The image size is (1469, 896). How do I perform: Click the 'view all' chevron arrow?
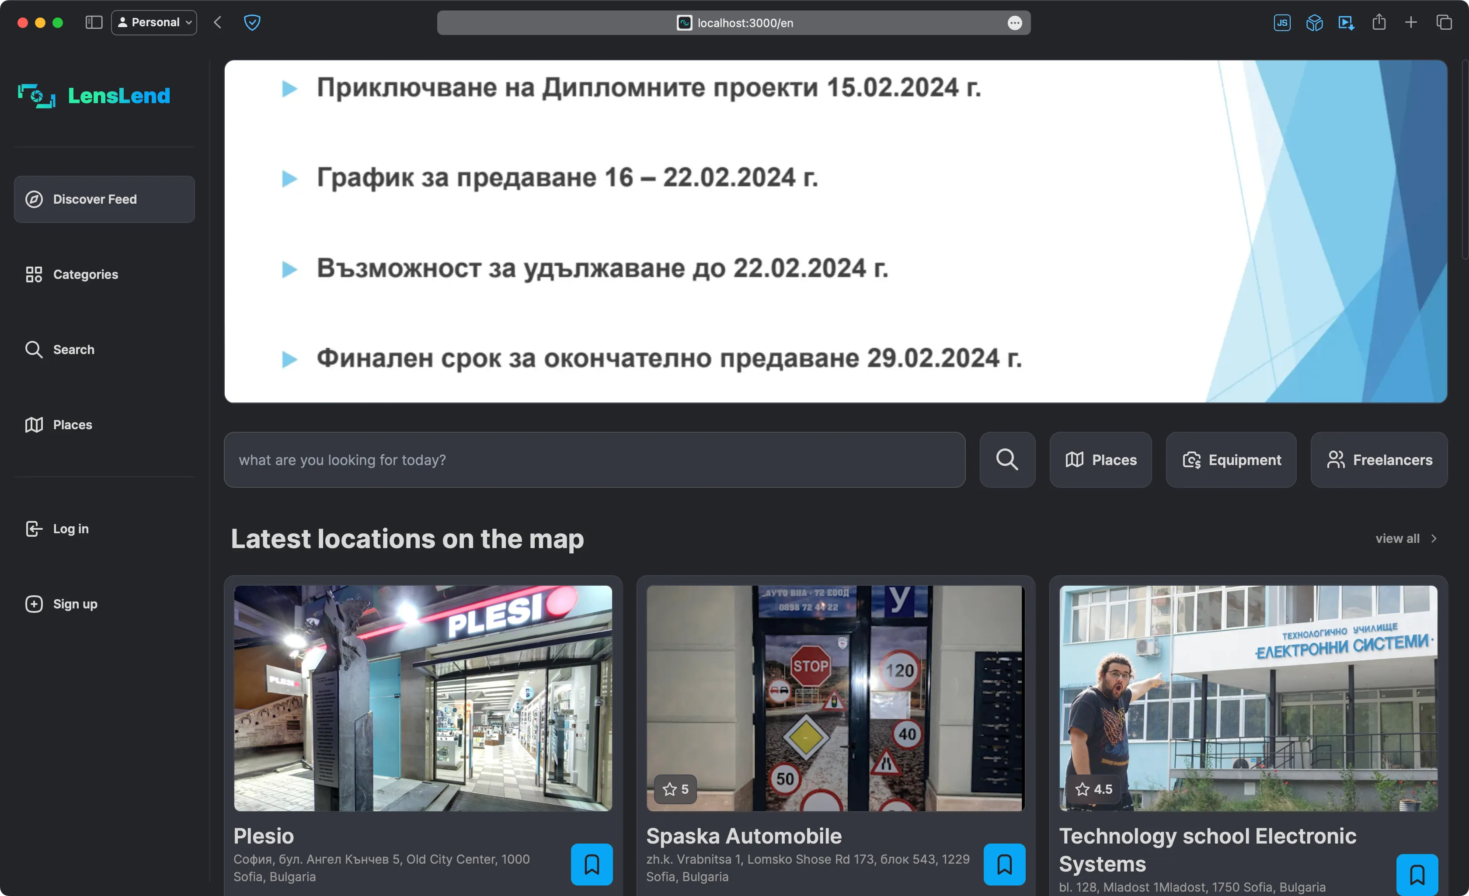(x=1433, y=538)
